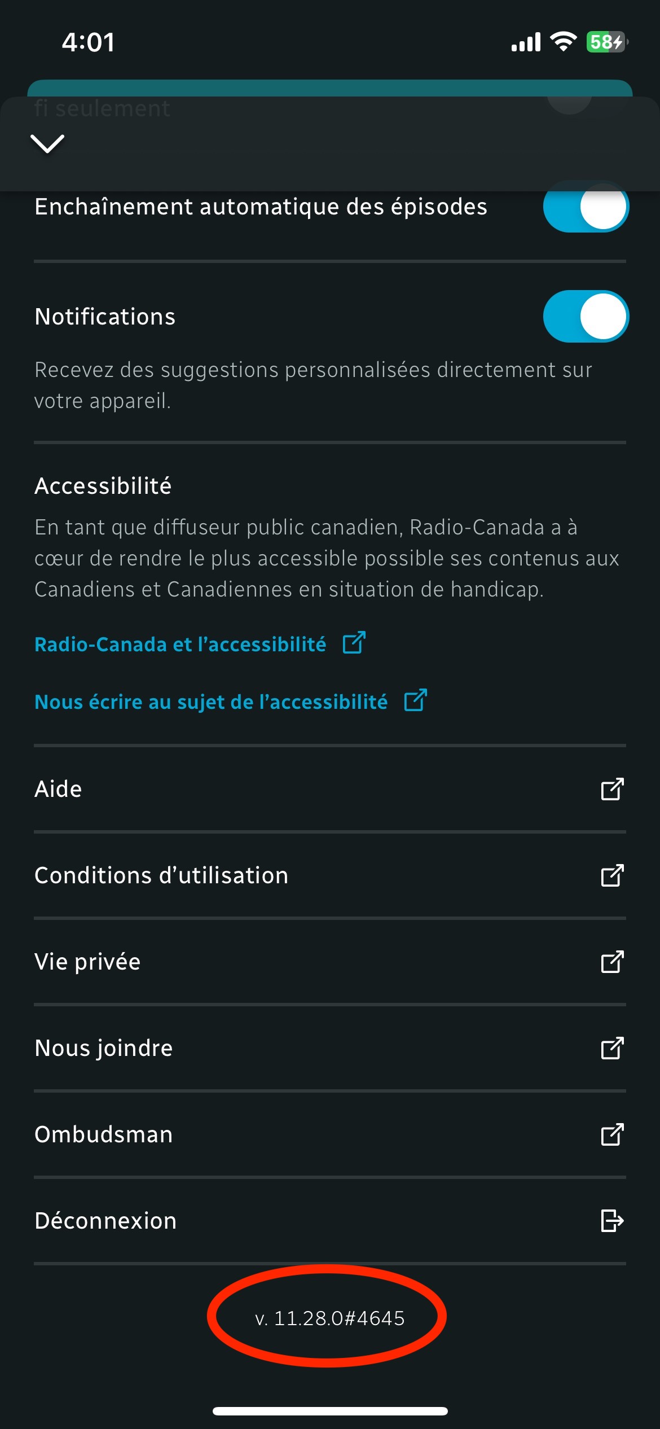660x1429 pixels.
Task: Tap the version number v. 11.28.0#4645
Action: point(329,1318)
